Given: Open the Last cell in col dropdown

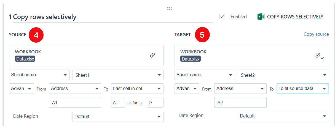Looking at the screenshot, I should 137,89.
